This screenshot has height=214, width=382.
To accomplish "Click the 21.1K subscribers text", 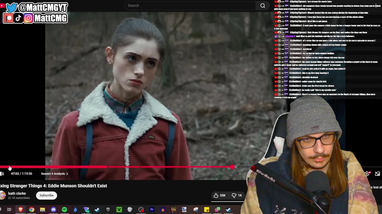I will coord(19,198).
